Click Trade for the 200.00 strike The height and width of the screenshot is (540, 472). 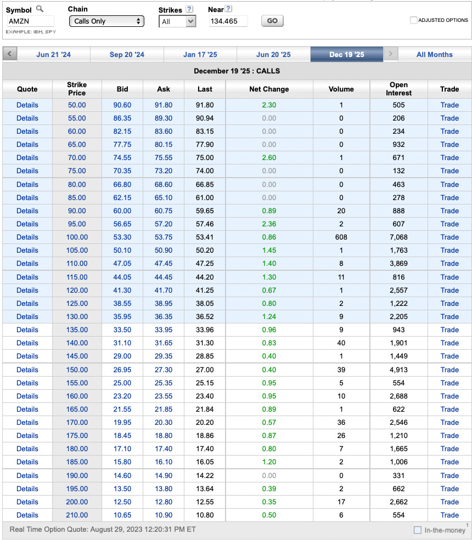pos(449,502)
